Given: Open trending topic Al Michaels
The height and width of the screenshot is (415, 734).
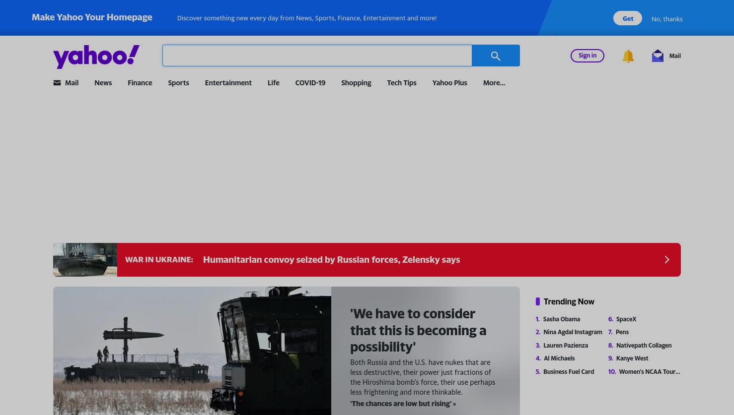Looking at the screenshot, I should (x=559, y=358).
